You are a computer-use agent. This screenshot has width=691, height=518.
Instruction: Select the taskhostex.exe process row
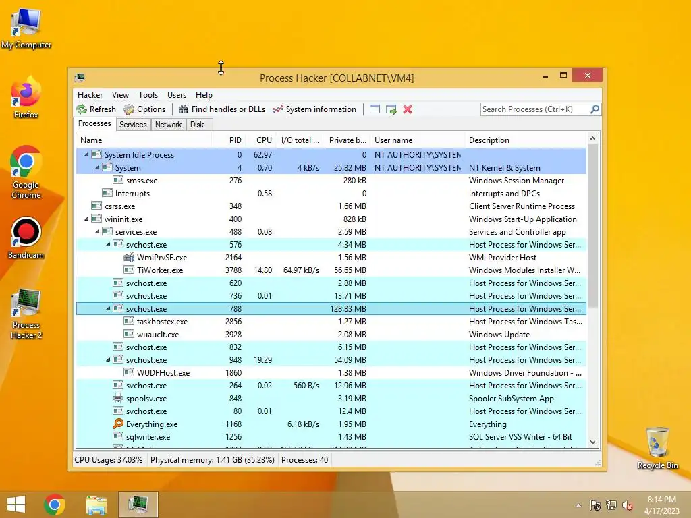(x=331, y=322)
